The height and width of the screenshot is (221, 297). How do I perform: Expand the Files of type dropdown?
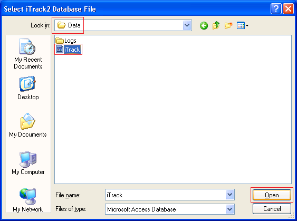[x=230, y=209]
